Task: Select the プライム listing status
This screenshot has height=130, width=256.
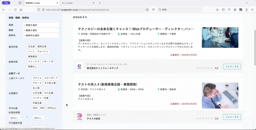Action: tap(37, 78)
